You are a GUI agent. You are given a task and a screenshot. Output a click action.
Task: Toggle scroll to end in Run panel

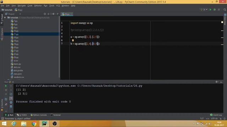tap(11, 98)
